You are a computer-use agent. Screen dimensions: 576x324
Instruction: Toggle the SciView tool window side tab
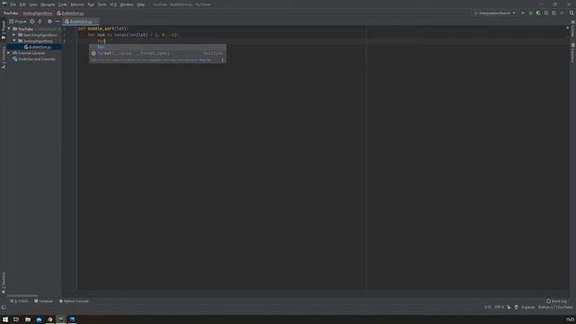(572, 30)
